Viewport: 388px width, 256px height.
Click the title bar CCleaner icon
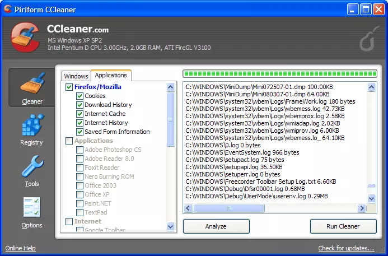click(x=8, y=8)
